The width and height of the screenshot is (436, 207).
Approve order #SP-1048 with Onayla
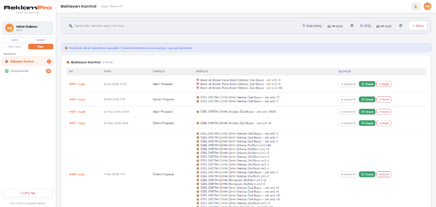click(x=367, y=112)
